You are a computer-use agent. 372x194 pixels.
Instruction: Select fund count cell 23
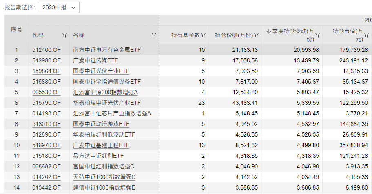click(201, 103)
